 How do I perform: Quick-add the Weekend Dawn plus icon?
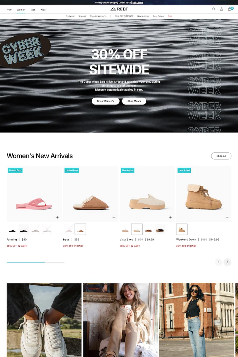pyautogui.click(x=227, y=217)
